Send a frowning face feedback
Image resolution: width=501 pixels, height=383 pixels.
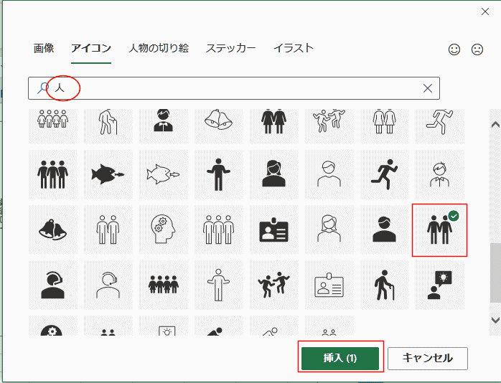click(477, 49)
